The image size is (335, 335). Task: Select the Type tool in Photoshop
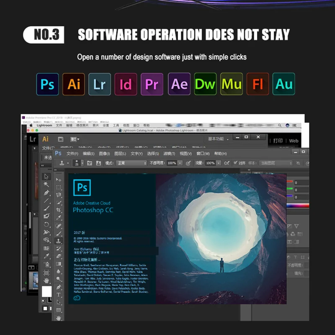(x=59, y=295)
